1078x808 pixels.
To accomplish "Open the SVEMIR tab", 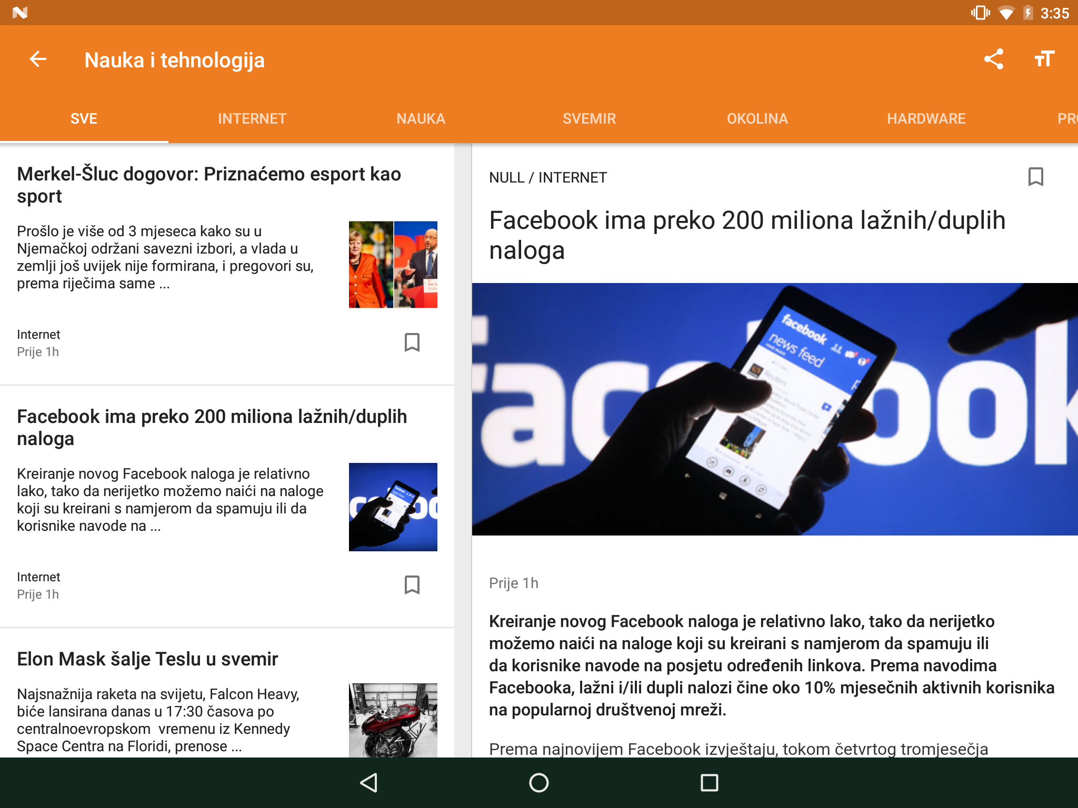I will [589, 119].
